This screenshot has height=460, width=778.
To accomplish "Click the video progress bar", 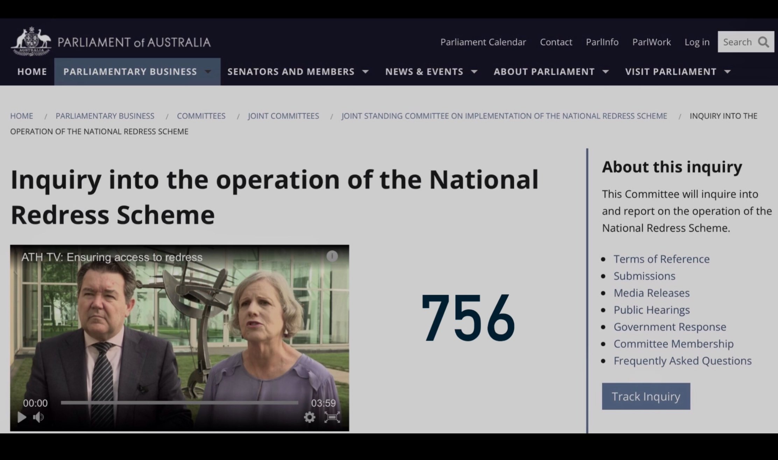I will pyautogui.click(x=179, y=403).
